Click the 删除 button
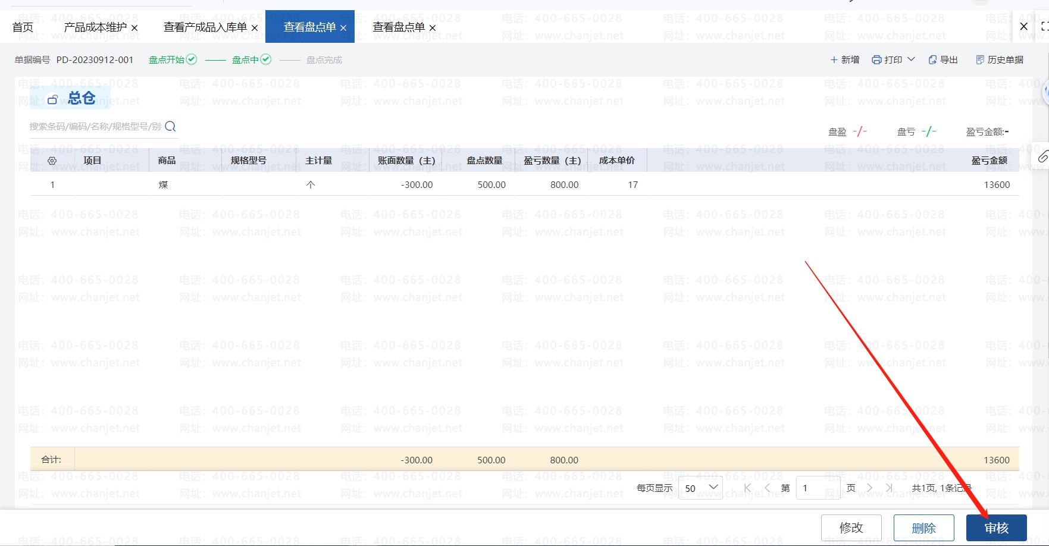 tap(924, 528)
